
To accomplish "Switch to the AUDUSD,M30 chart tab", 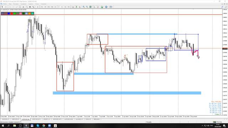I will tap(69, 119).
